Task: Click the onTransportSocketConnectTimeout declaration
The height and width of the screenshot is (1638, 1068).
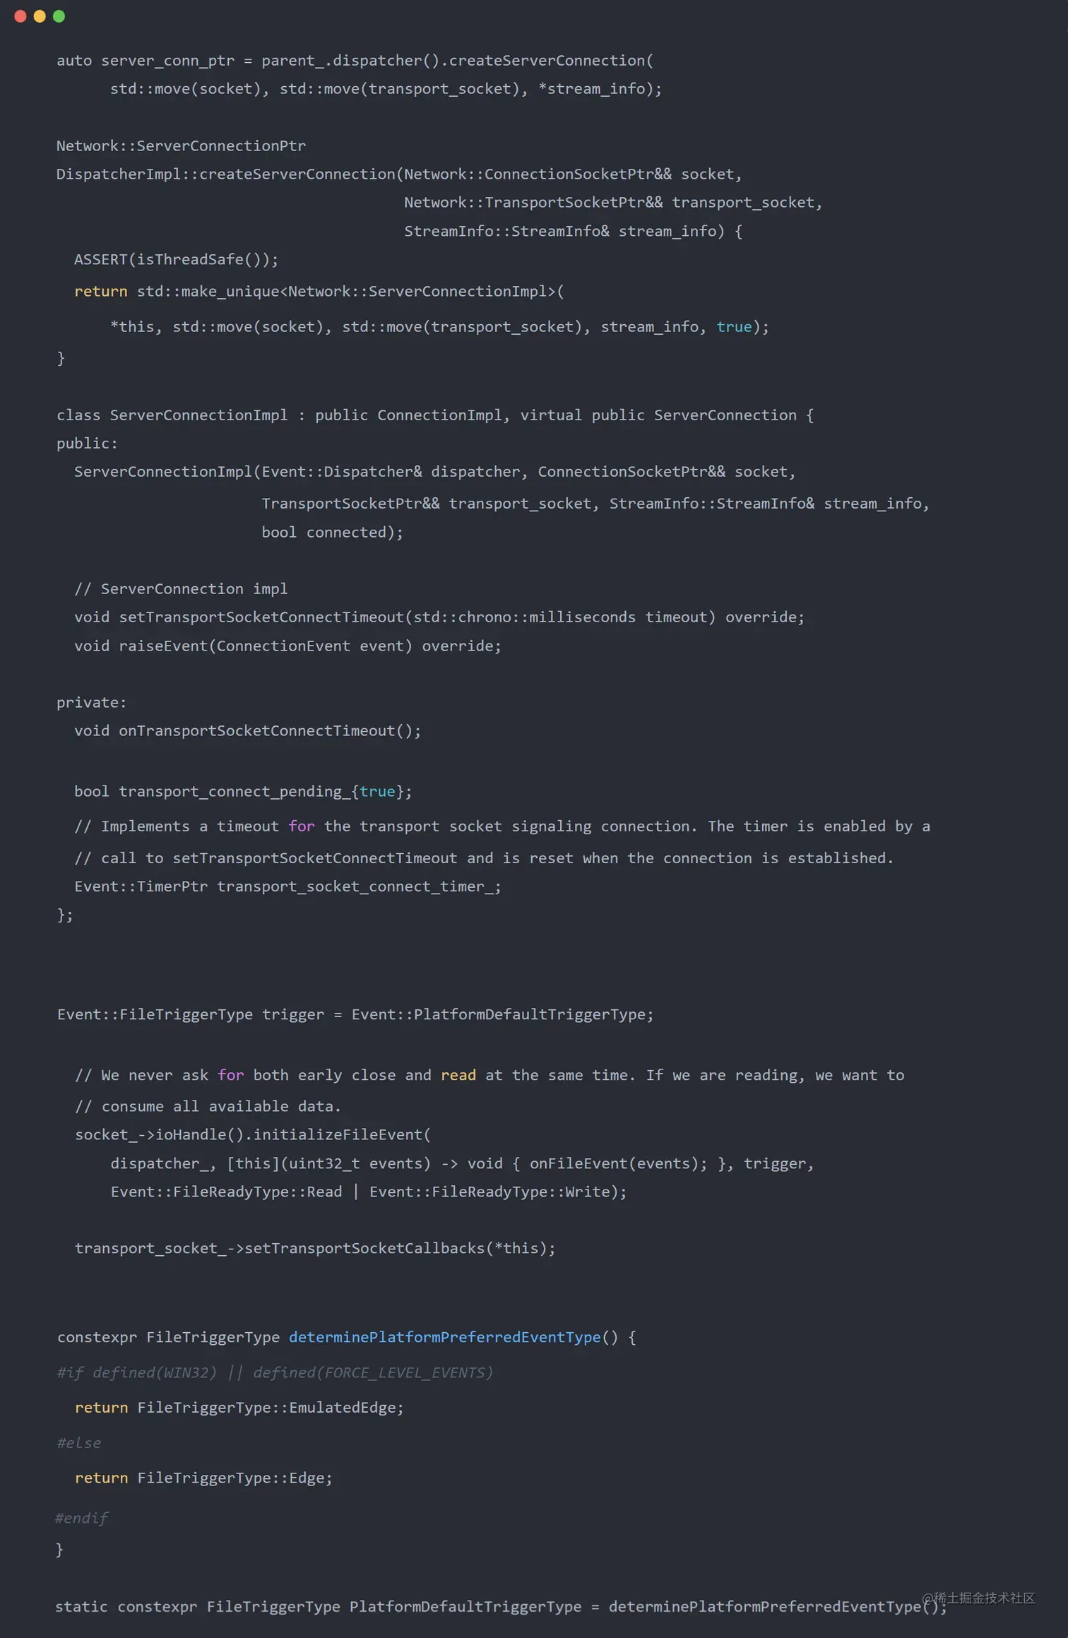Action: coord(247,730)
